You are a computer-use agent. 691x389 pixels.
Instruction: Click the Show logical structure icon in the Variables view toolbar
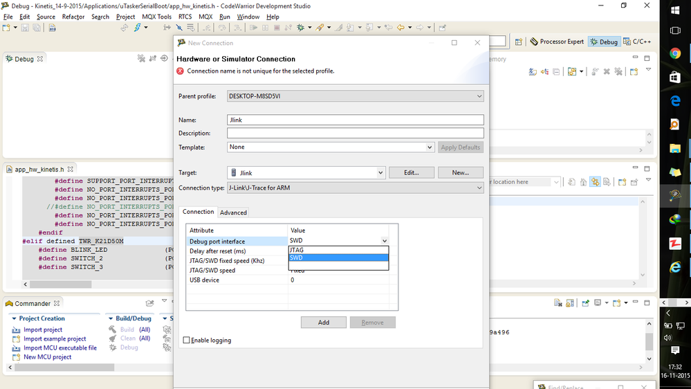pos(544,71)
